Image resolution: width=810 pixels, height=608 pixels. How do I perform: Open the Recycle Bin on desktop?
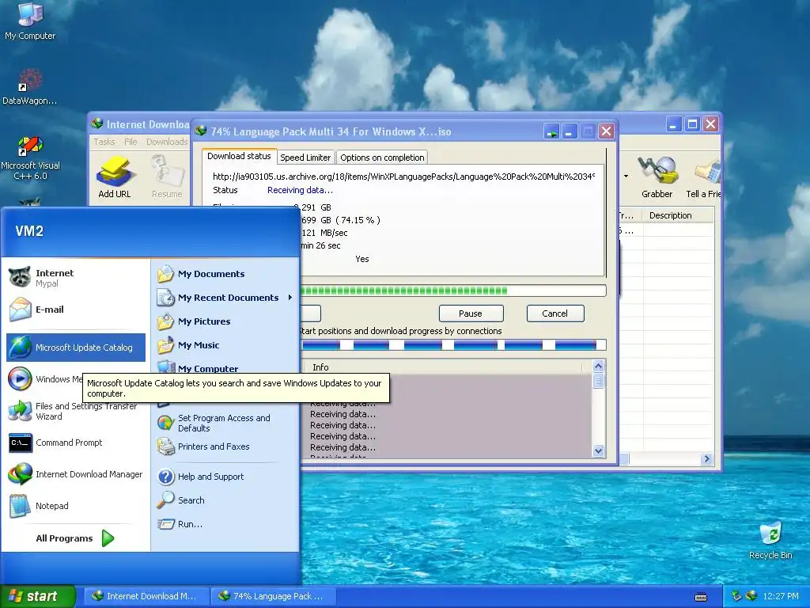click(770, 541)
